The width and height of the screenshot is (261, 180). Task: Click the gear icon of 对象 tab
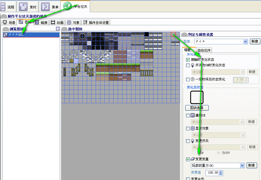pos(69,22)
